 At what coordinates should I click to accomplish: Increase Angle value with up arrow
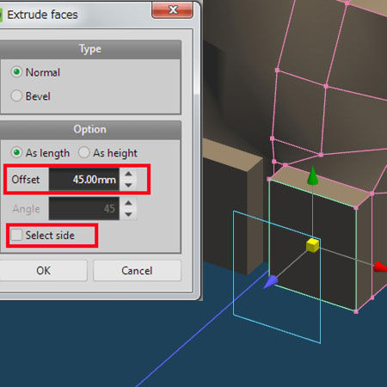click(x=128, y=203)
